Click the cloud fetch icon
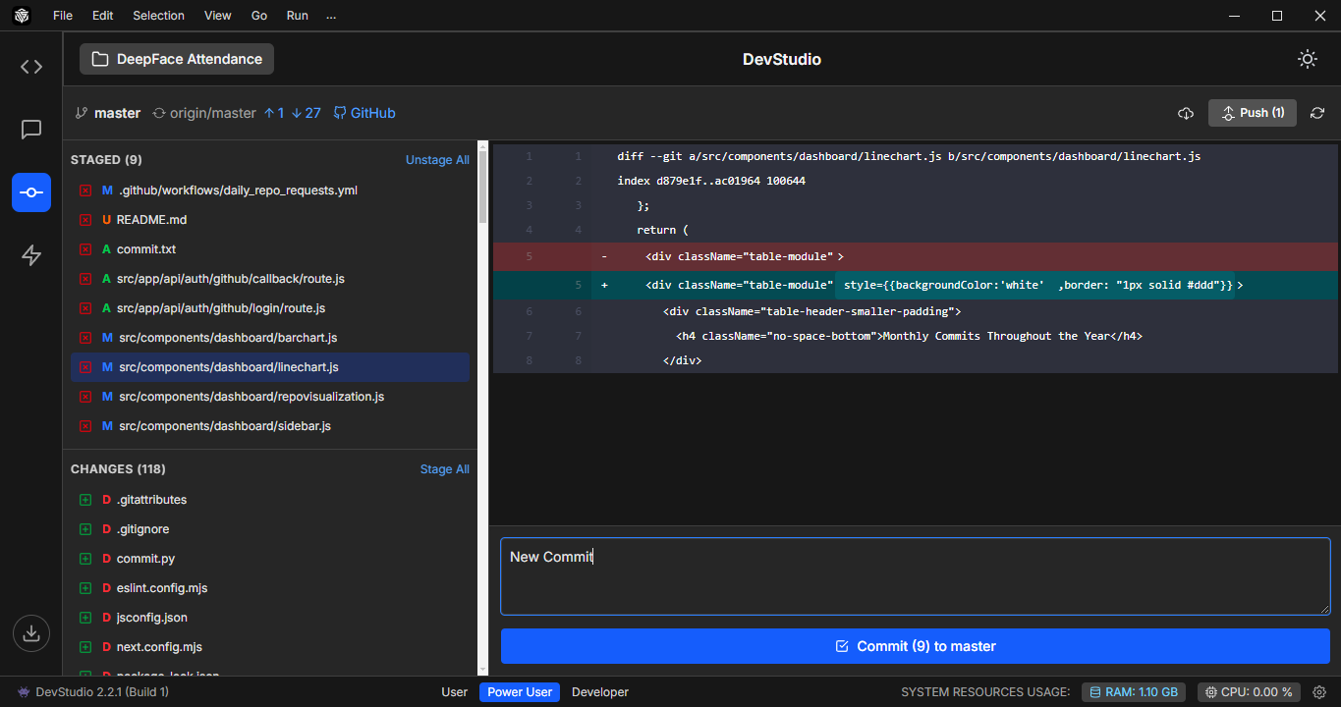Viewport: 1341px width, 707px height. [x=1186, y=113]
